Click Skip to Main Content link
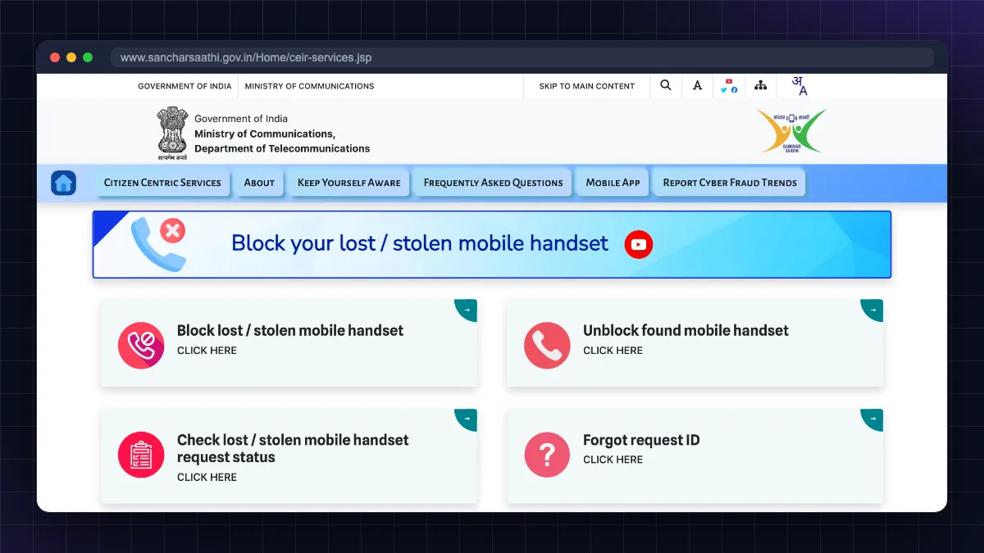Image resolution: width=984 pixels, height=553 pixels. [x=587, y=86]
